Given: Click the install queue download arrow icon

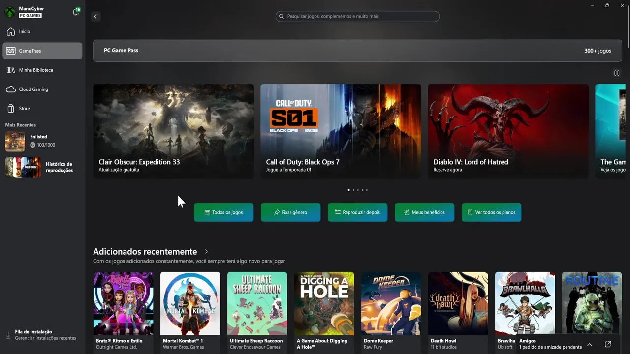Looking at the screenshot, I should [8, 335].
